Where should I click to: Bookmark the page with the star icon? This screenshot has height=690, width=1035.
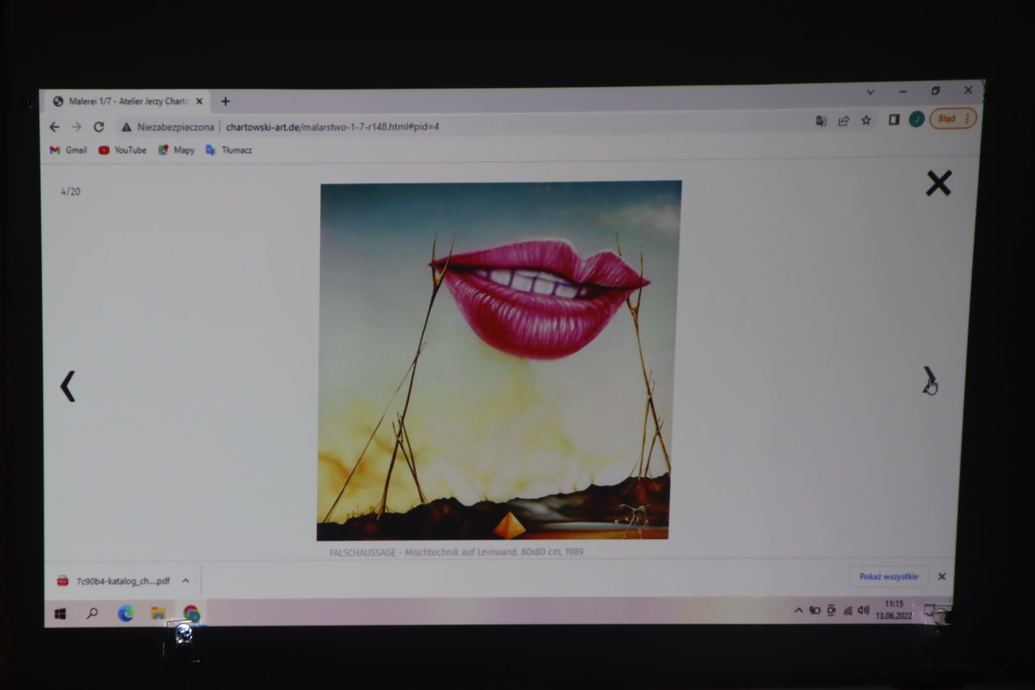pyautogui.click(x=866, y=120)
